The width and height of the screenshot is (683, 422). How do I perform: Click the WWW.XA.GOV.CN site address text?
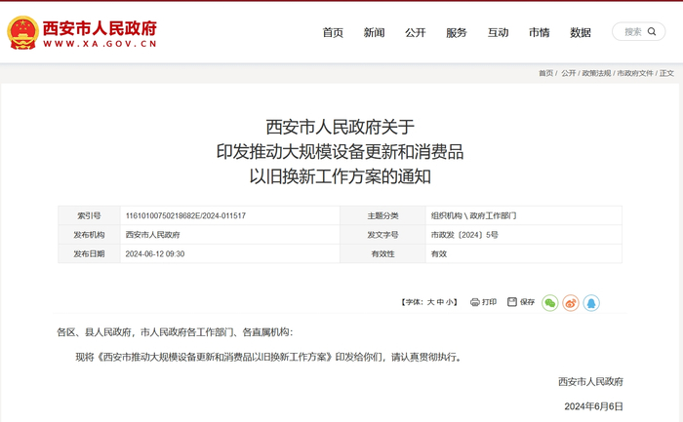tap(100, 44)
